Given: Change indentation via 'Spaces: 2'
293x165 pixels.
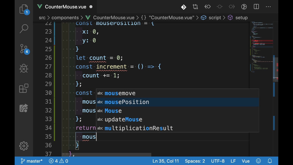Looking at the screenshot, I should [x=195, y=161].
